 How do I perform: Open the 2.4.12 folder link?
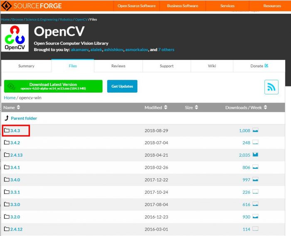[x=16, y=229]
